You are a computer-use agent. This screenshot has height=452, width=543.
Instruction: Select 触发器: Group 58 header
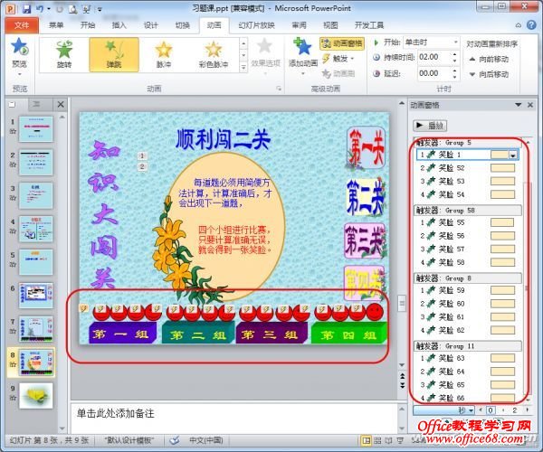click(468, 211)
